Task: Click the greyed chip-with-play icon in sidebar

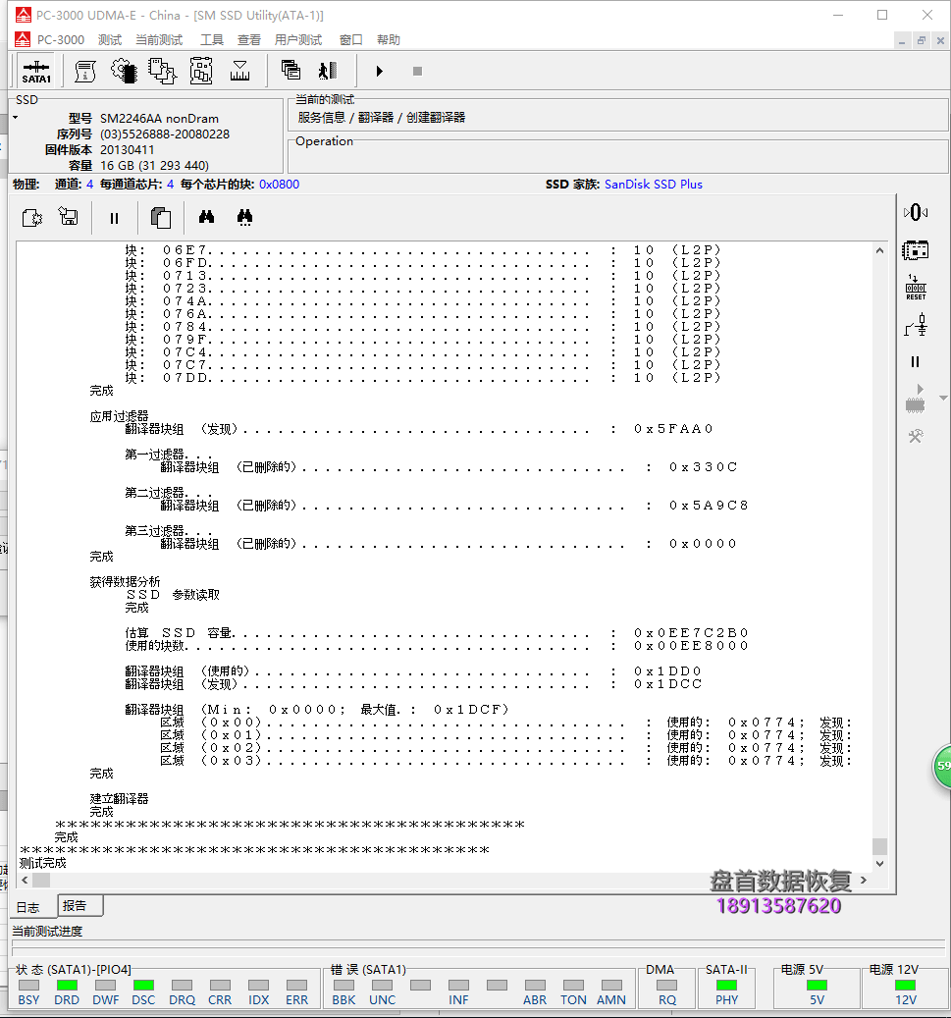Action: pos(916,399)
